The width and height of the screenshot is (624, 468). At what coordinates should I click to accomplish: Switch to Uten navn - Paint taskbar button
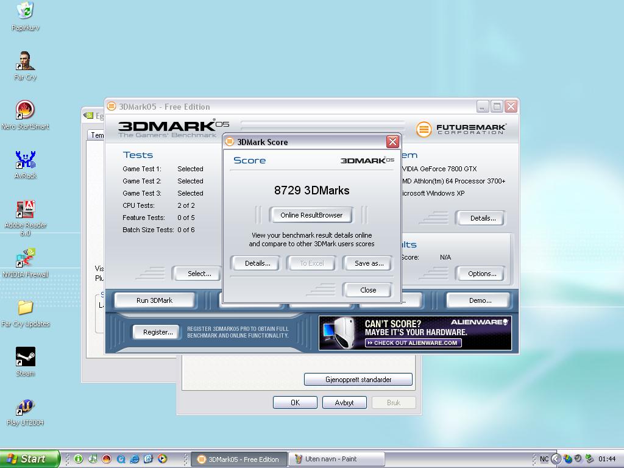coord(336,459)
